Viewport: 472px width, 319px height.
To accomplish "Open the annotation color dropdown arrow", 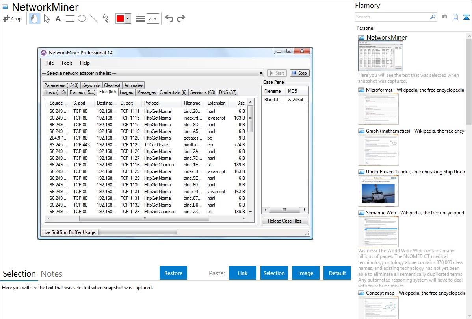I will pos(128,18).
